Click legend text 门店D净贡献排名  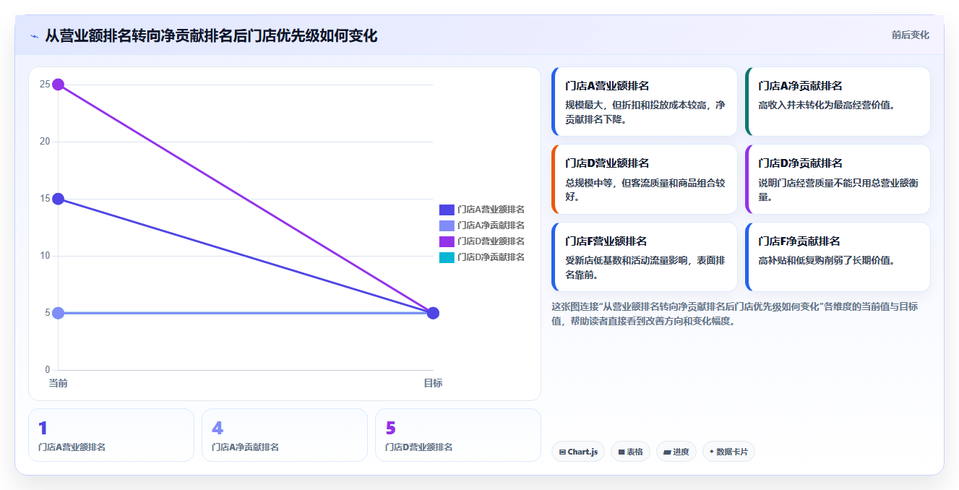tap(491, 257)
